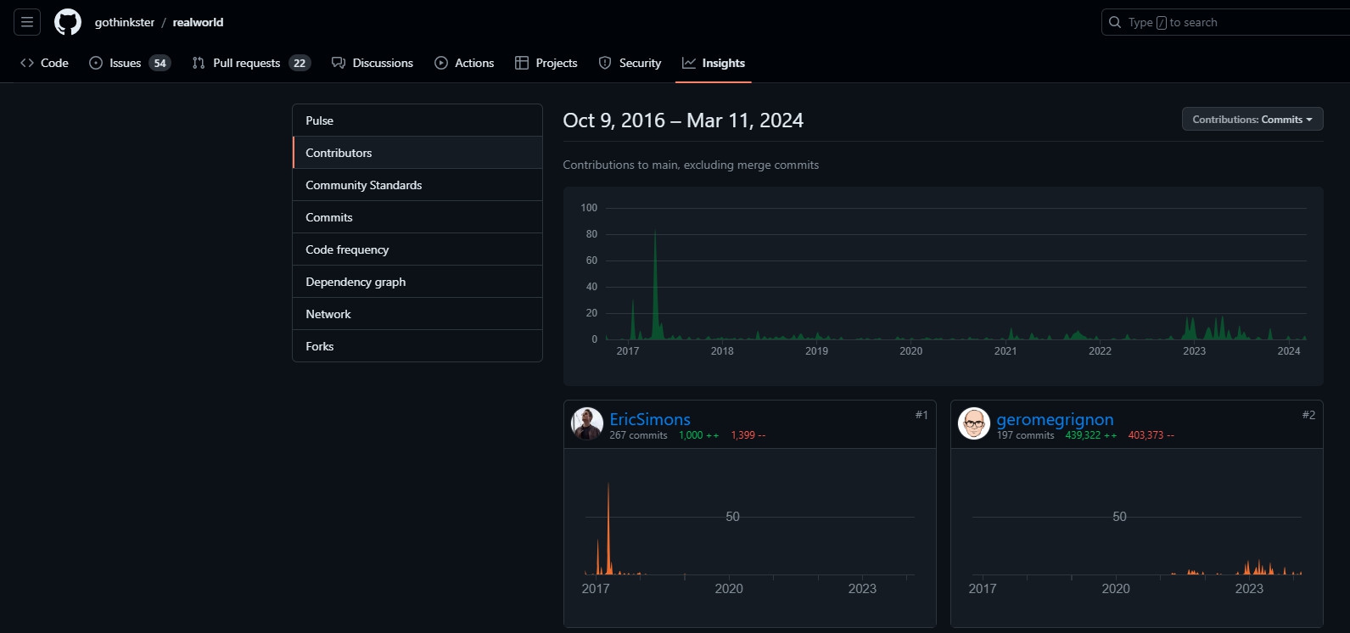
Task: Open Dependency graph from the sidebar
Action: pos(356,282)
